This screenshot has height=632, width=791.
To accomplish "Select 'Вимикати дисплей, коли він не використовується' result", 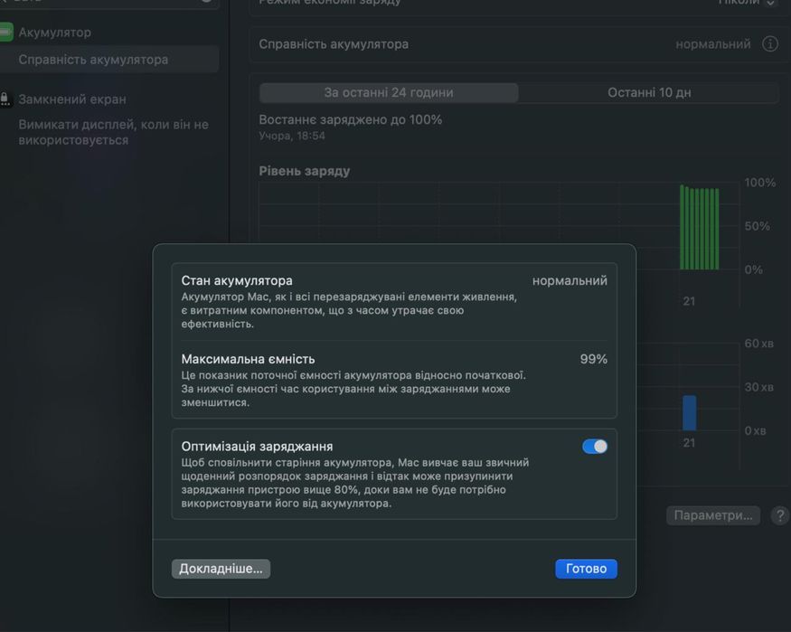I will [x=113, y=132].
